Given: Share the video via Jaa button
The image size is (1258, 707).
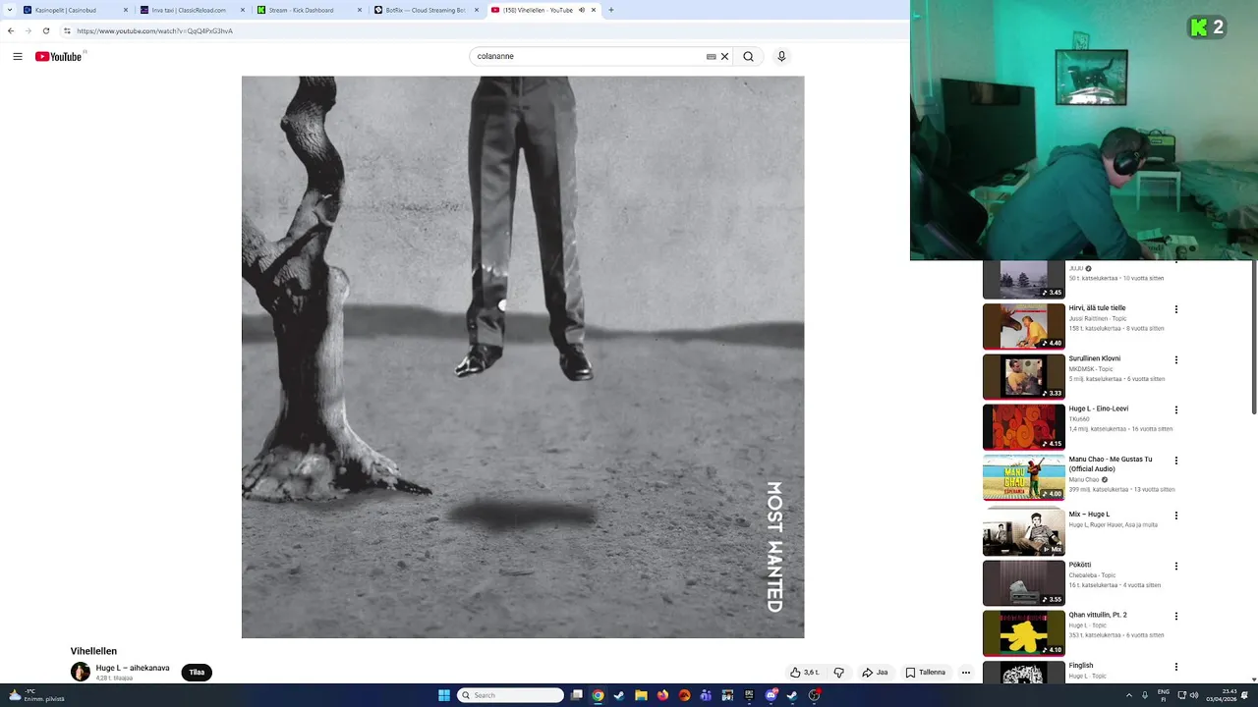Looking at the screenshot, I should point(875,673).
